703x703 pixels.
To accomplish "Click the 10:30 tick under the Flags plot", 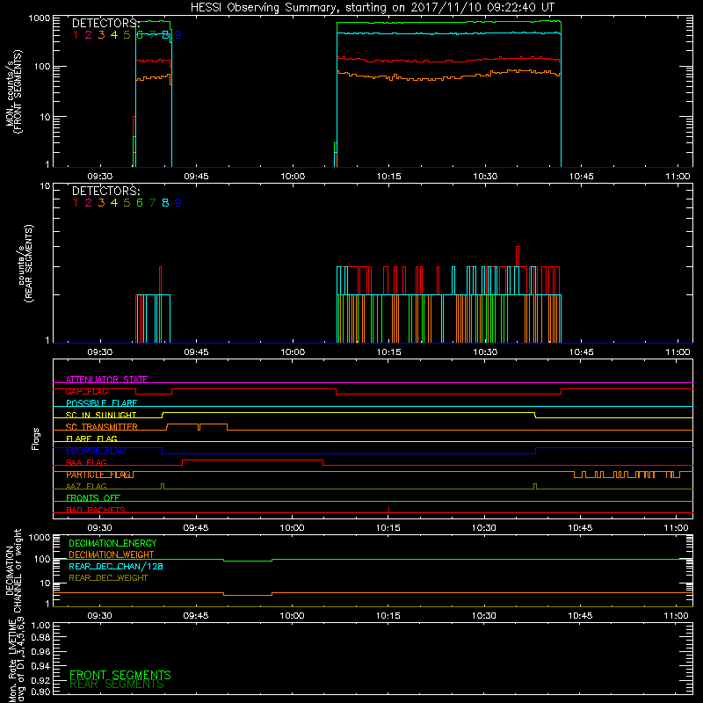I will coord(484,528).
